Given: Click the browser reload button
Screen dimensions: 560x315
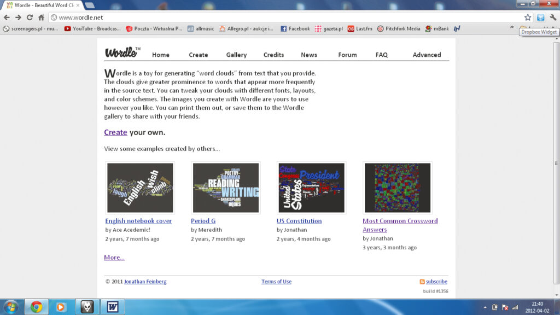Looking at the screenshot, I should coord(30,17).
